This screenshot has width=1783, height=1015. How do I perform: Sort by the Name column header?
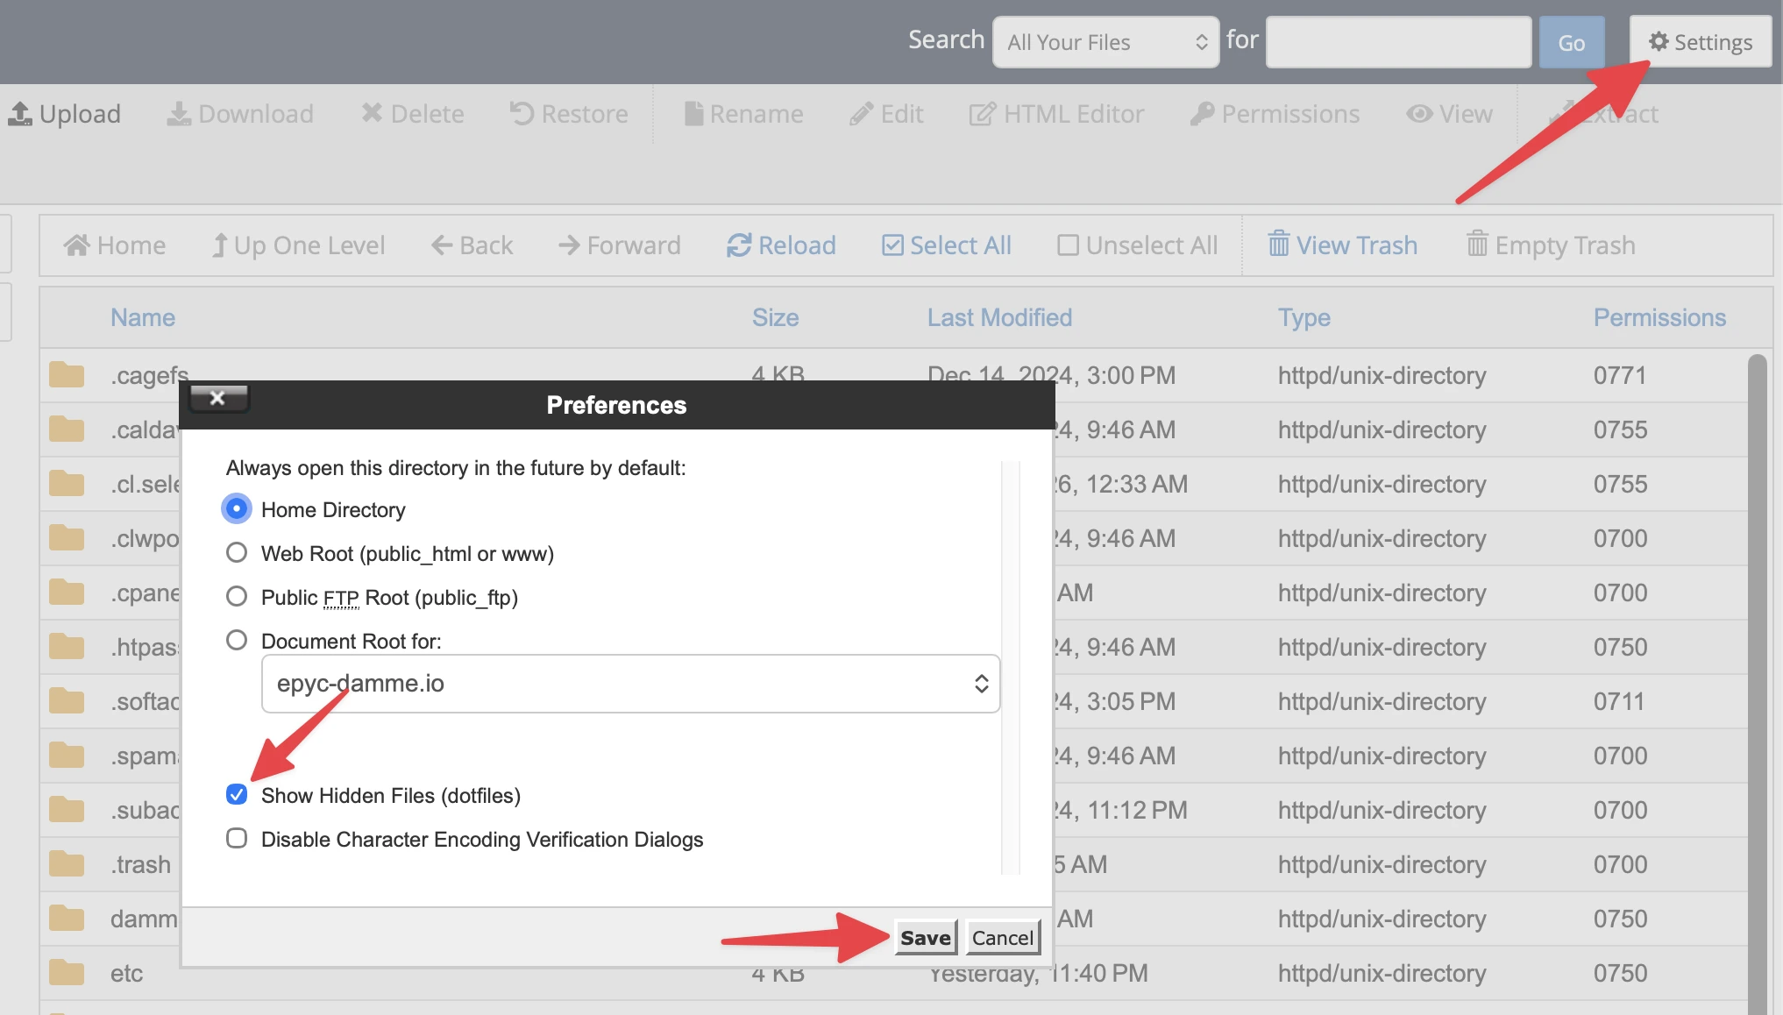pyautogui.click(x=143, y=317)
